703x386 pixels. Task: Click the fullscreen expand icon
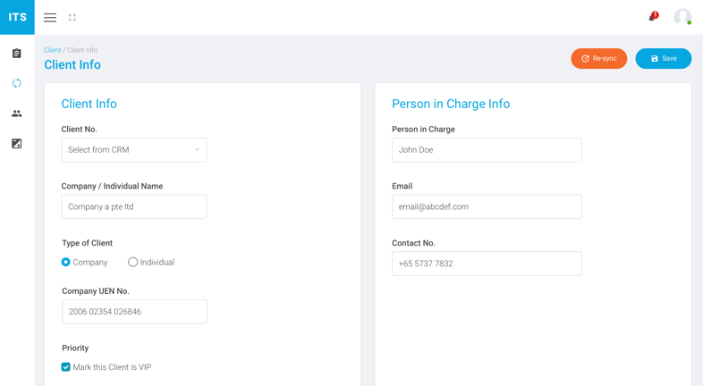[x=72, y=17]
